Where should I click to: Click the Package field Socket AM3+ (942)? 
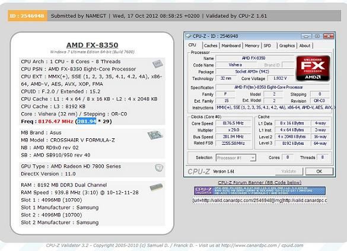(x=254, y=71)
